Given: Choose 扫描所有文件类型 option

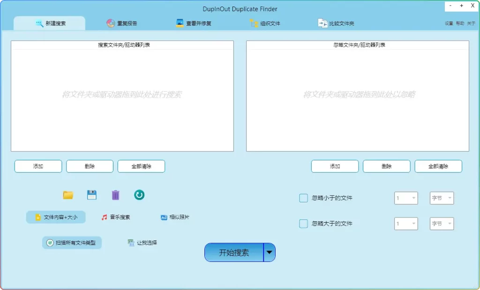Looking at the screenshot, I should [72, 243].
